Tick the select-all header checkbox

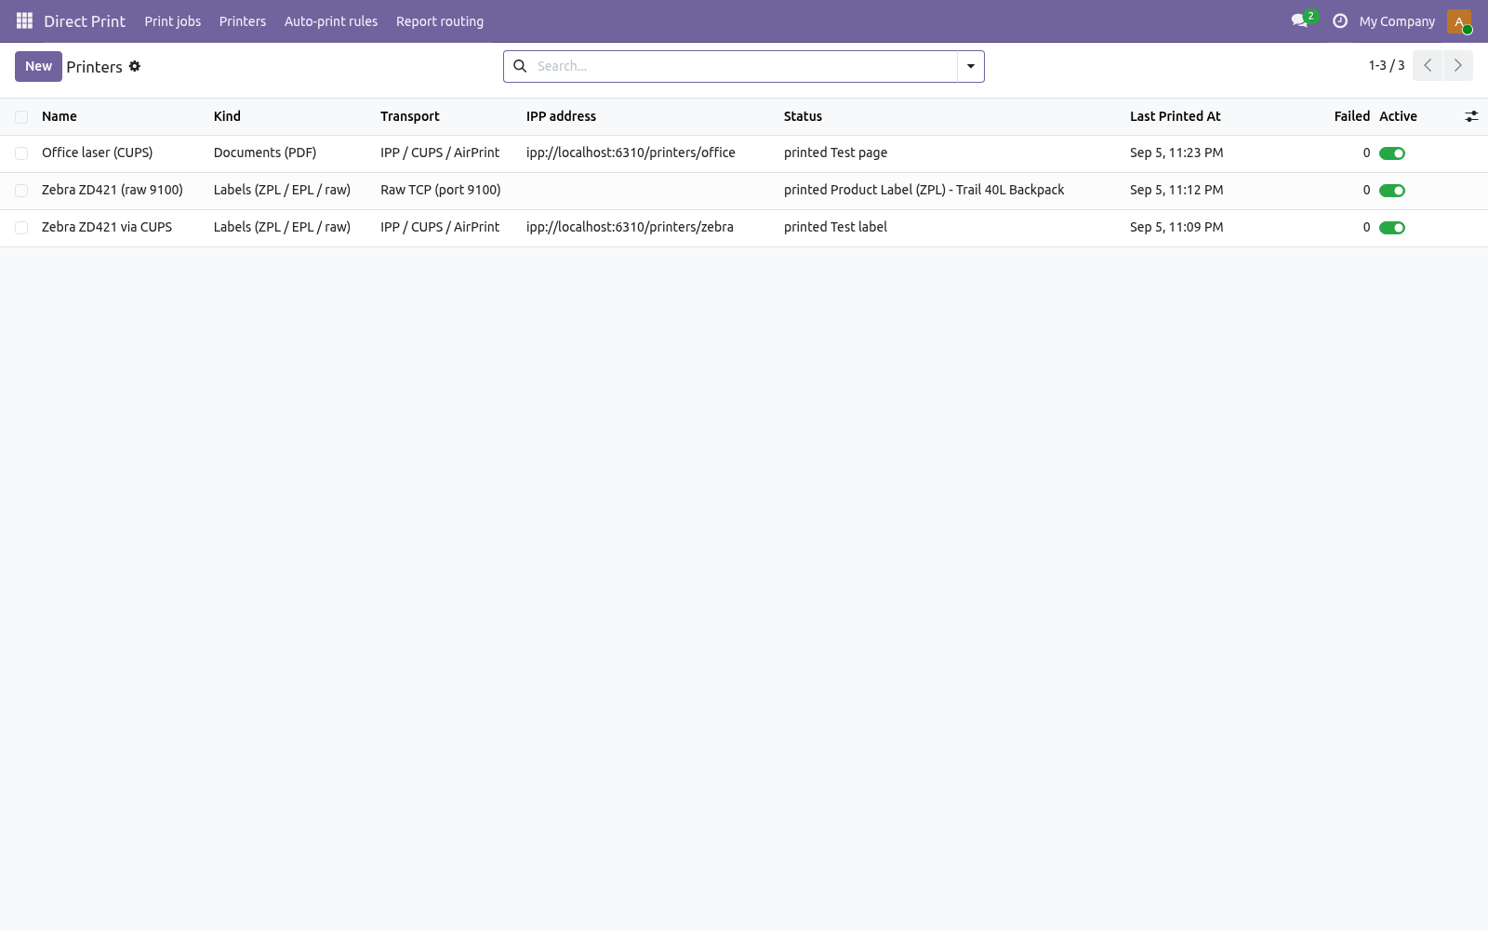click(21, 117)
